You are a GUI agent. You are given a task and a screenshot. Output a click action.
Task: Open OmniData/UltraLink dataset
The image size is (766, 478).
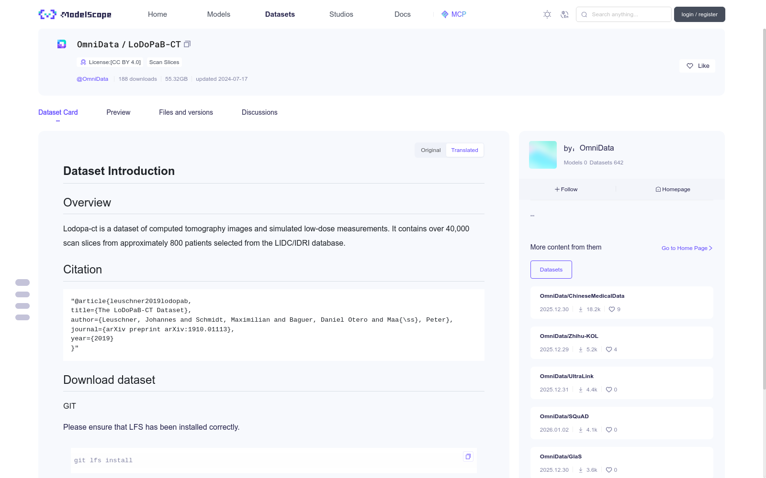[x=567, y=376]
